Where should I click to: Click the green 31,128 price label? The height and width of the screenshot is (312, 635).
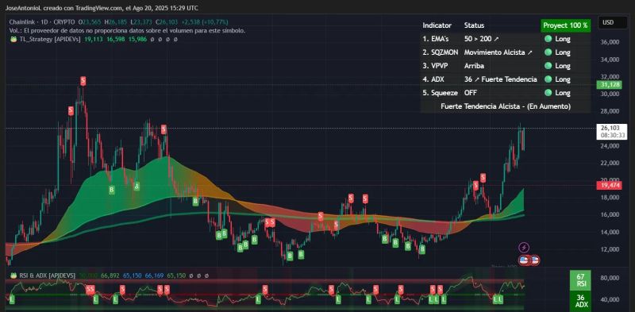[x=609, y=84]
